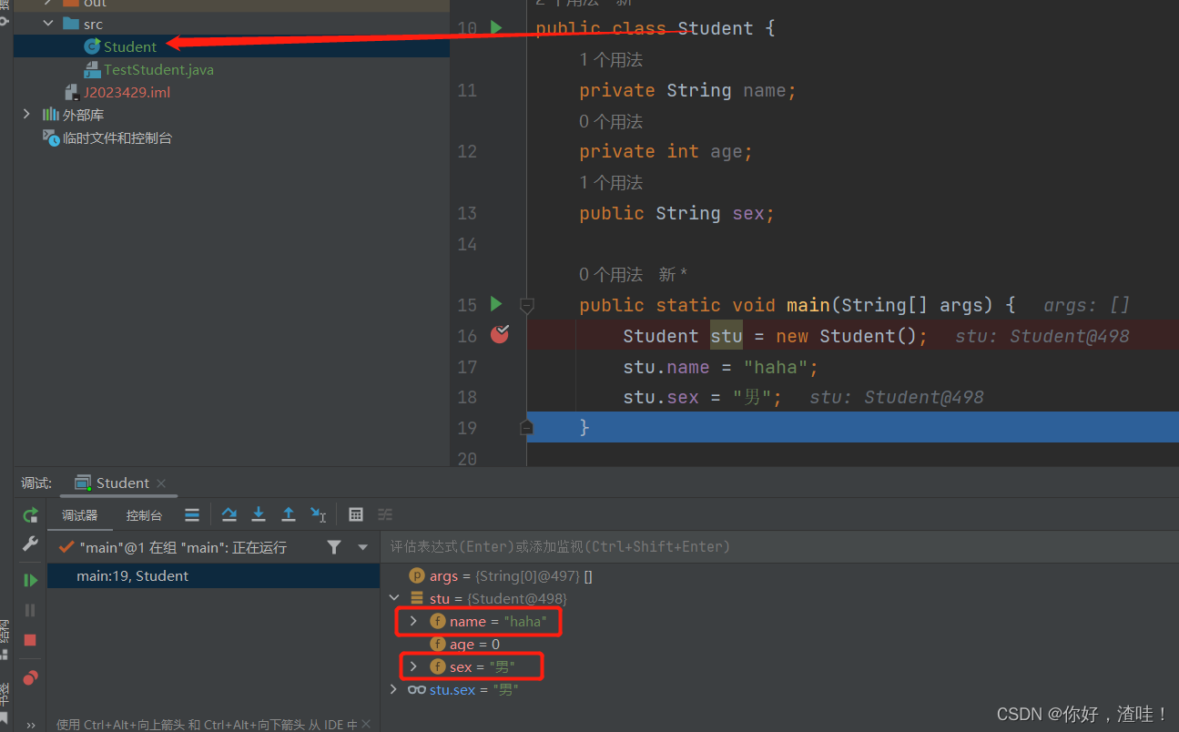Open Evaluate Expression calculator
The height and width of the screenshot is (732, 1179).
[356, 515]
